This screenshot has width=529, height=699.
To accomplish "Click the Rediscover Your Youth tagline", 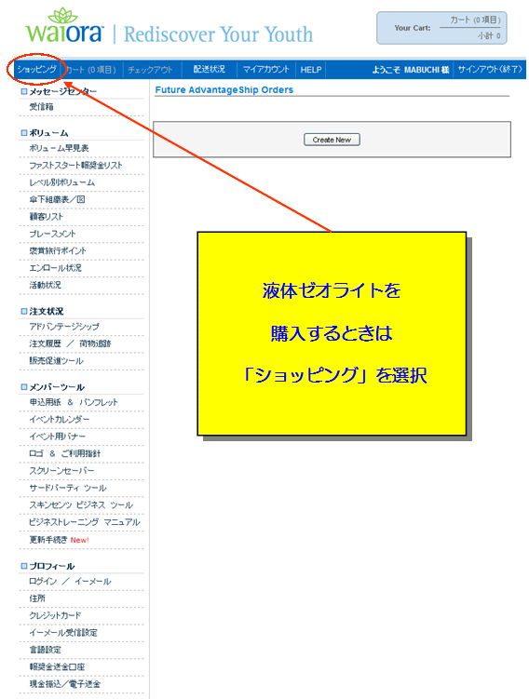I will [218, 34].
